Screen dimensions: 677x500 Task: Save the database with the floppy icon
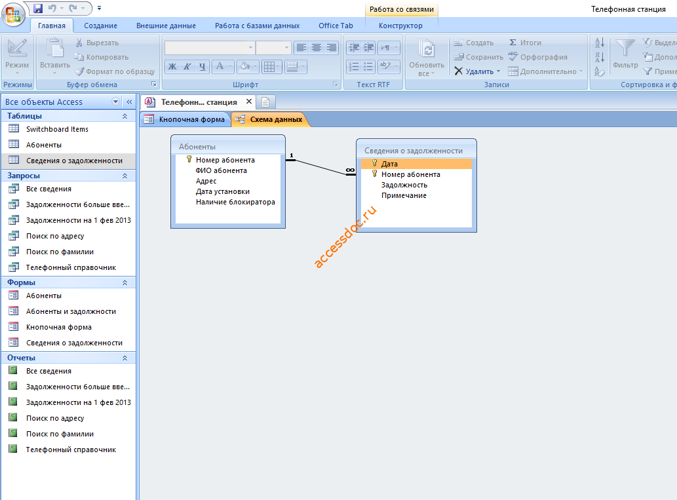tap(38, 9)
